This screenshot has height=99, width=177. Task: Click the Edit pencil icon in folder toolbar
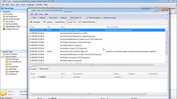[x=32, y=18]
